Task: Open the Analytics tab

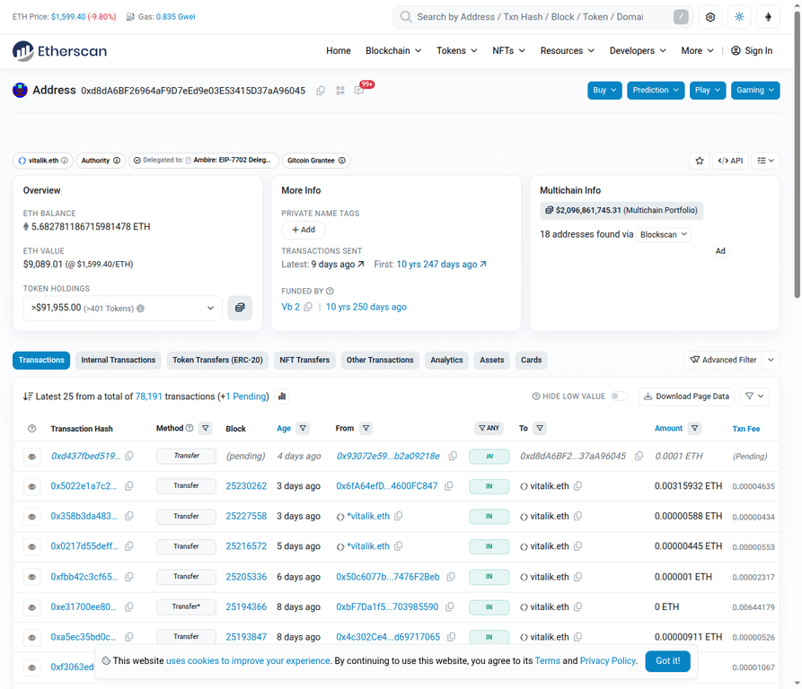Action: (446, 360)
